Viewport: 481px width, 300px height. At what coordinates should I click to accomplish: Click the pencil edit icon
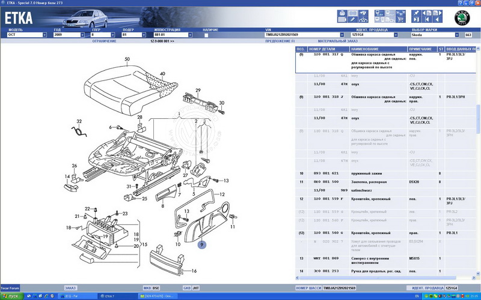click(353, 20)
